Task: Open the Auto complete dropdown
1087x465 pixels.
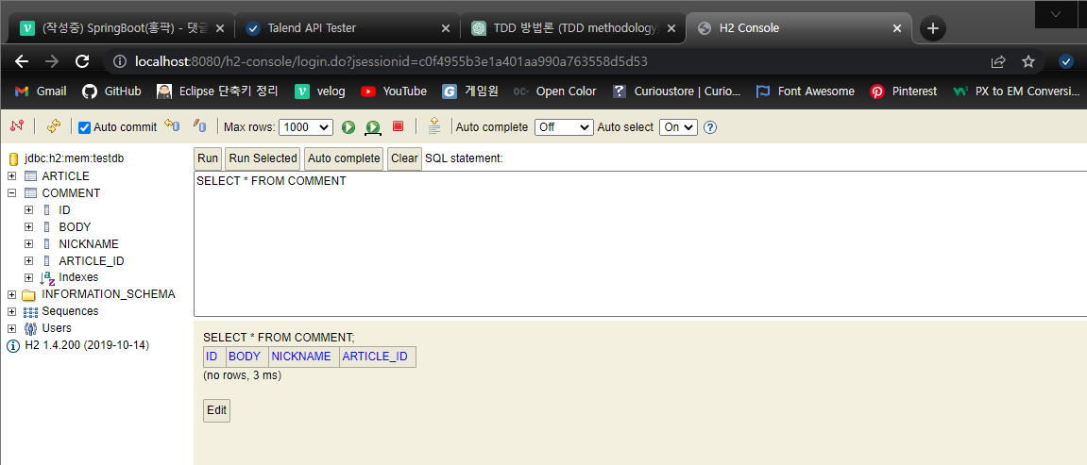Action: point(565,127)
